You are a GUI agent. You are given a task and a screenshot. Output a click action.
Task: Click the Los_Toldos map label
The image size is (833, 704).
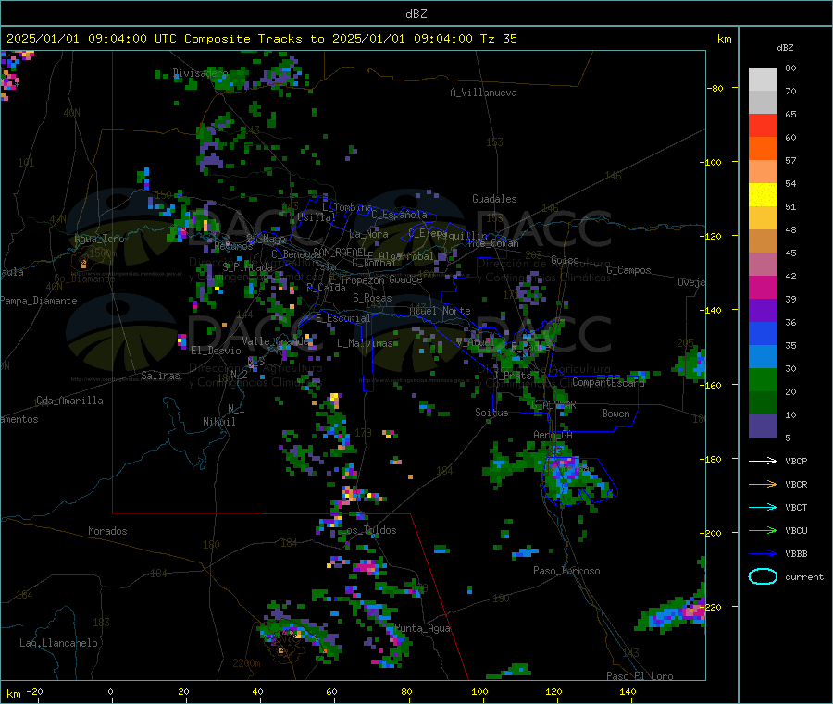point(368,530)
